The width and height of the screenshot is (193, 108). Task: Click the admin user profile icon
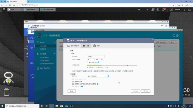pyautogui.click(x=171, y=10)
